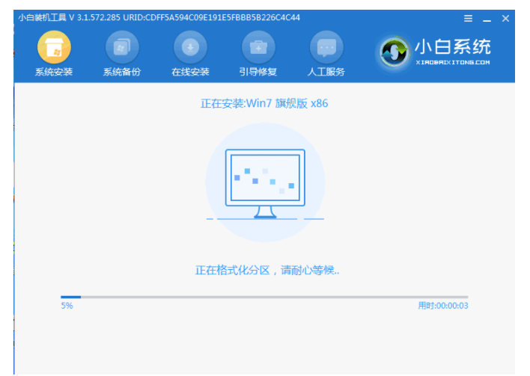This screenshot has height=376, width=530.
Task: Click the 5% progress percentage label
Action: [67, 306]
